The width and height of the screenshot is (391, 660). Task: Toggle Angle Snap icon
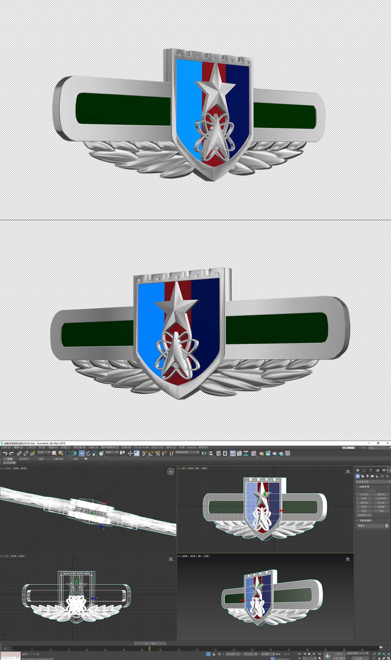151,453
